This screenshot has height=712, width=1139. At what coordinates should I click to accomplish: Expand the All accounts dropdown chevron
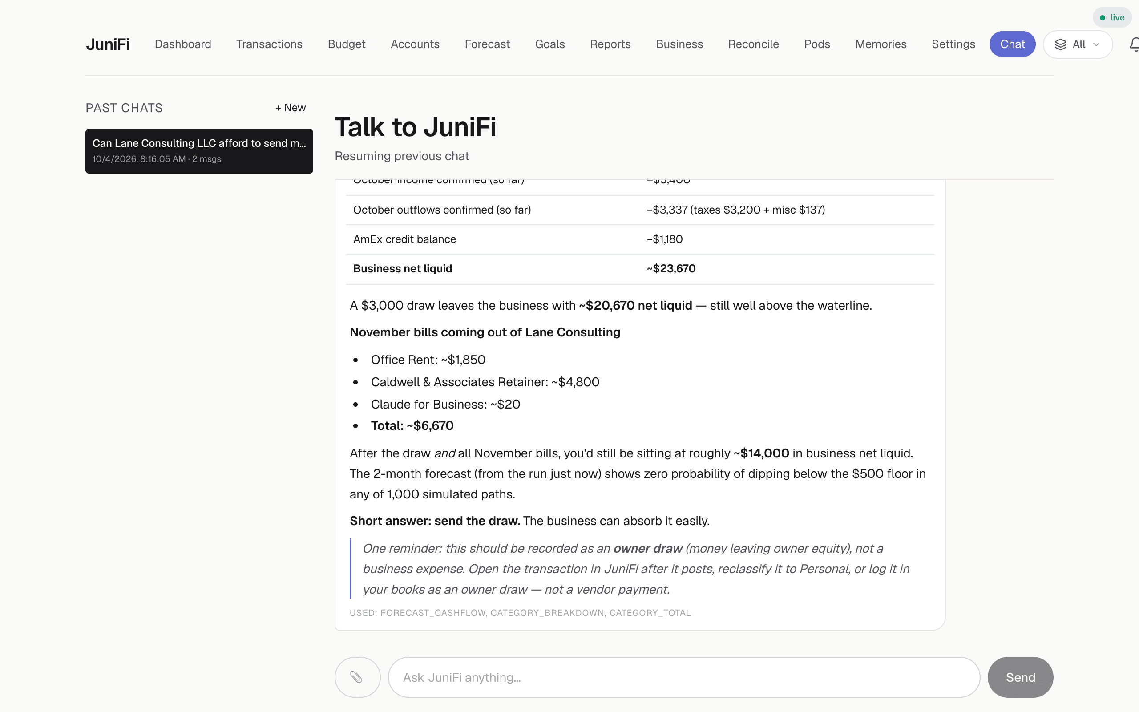[1096, 44]
